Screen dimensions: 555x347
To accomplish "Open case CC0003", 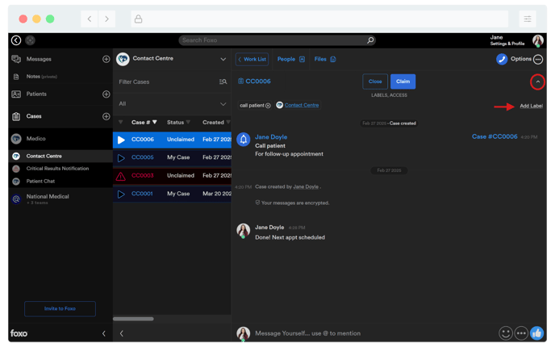I will pyautogui.click(x=143, y=175).
